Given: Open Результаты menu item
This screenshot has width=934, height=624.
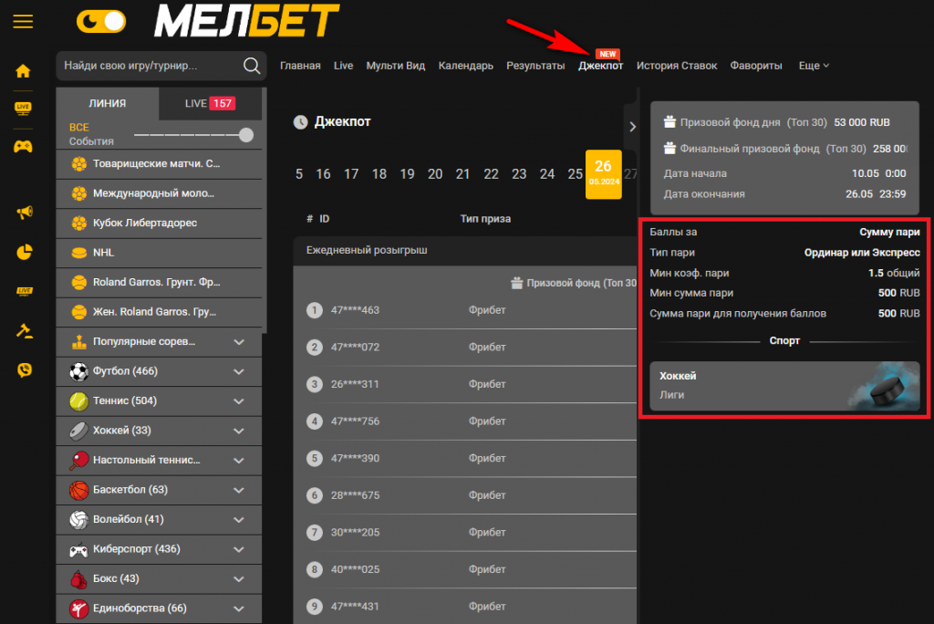Looking at the screenshot, I should tap(535, 66).
